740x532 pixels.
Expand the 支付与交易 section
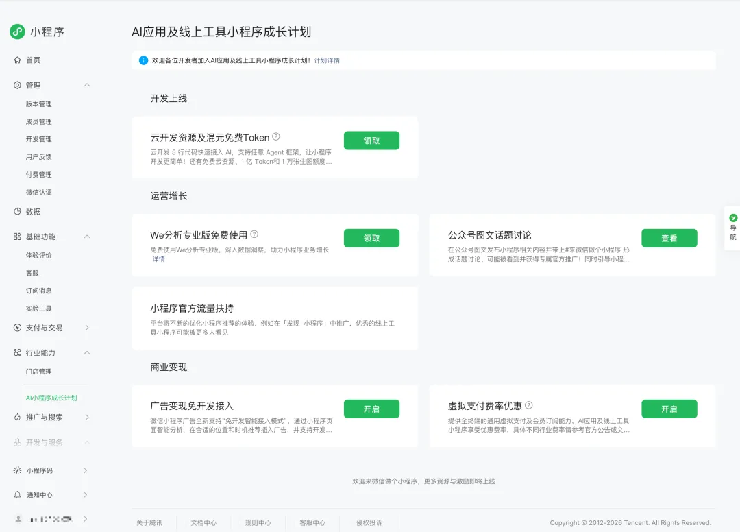tap(87, 328)
